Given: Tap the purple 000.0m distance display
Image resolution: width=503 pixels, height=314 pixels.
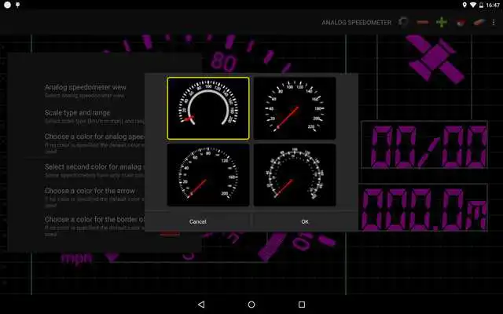Looking at the screenshot, I should click(x=423, y=207).
